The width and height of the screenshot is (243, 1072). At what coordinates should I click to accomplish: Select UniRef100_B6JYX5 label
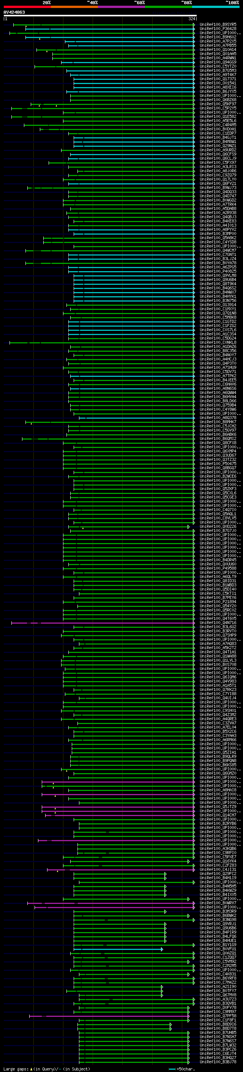[x=218, y=91]
